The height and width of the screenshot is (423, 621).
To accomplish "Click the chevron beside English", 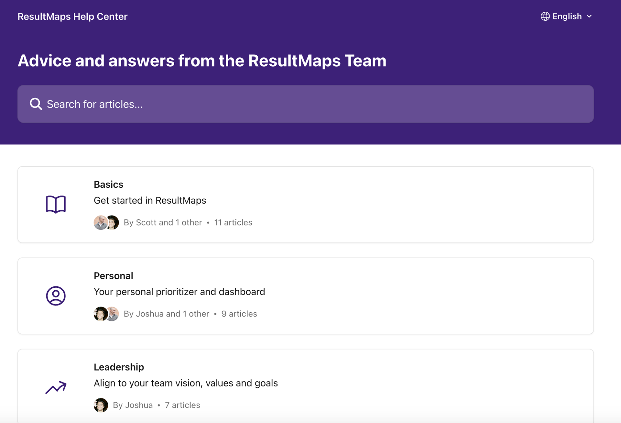I will pyautogui.click(x=589, y=17).
